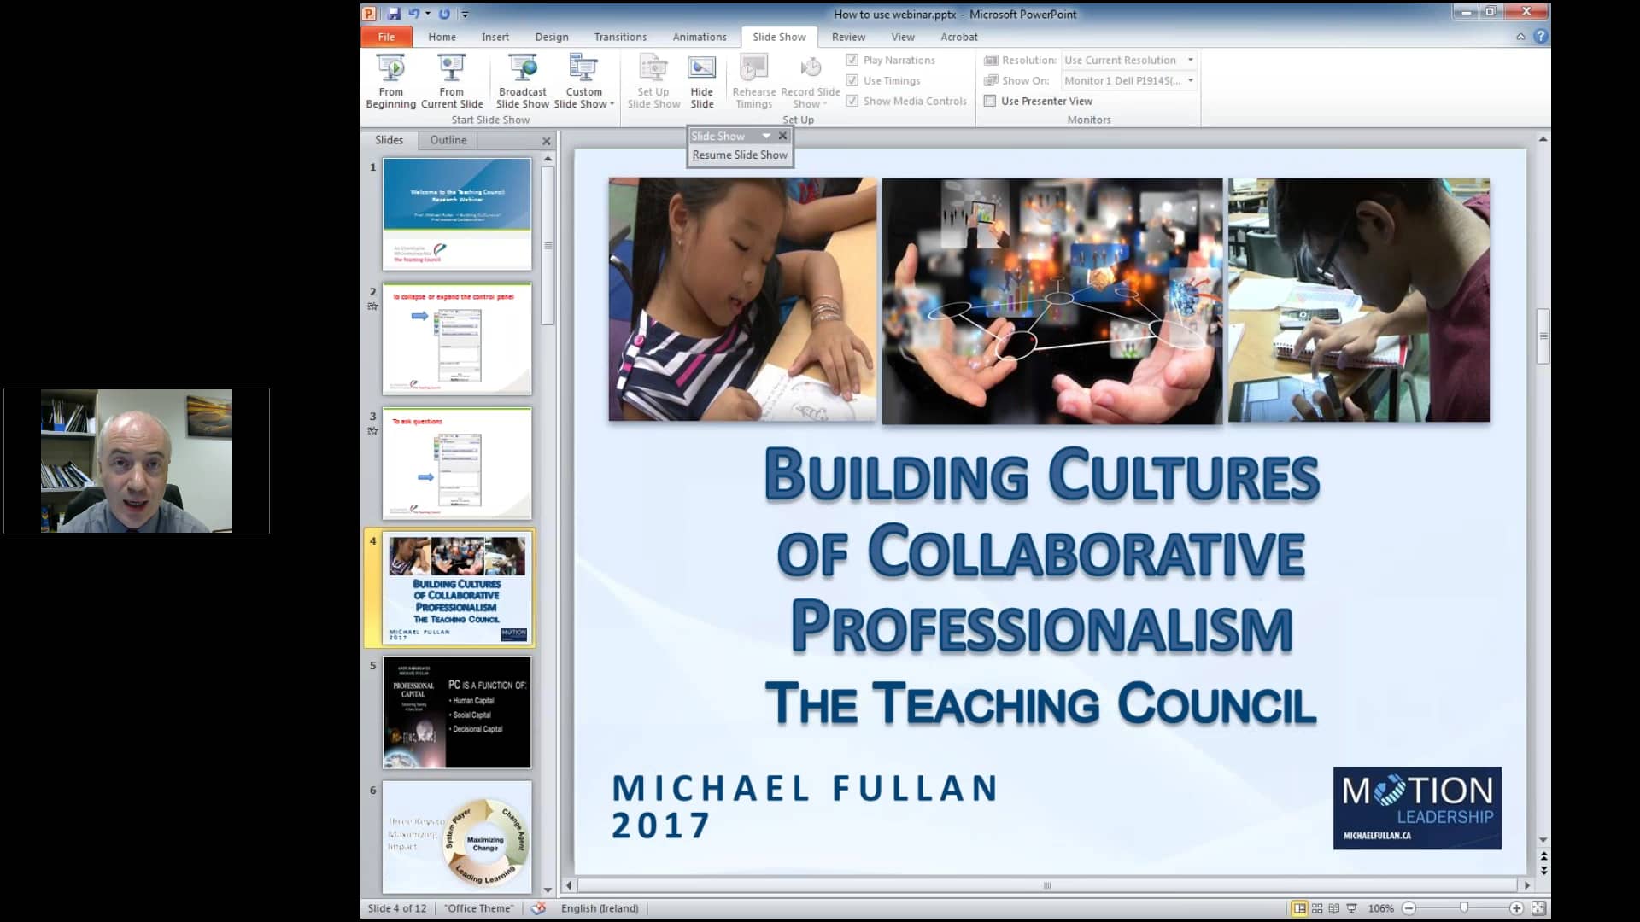Screen dimensions: 1640x922
Task: Switch to the Animations ribbon tab
Action: 699,37
